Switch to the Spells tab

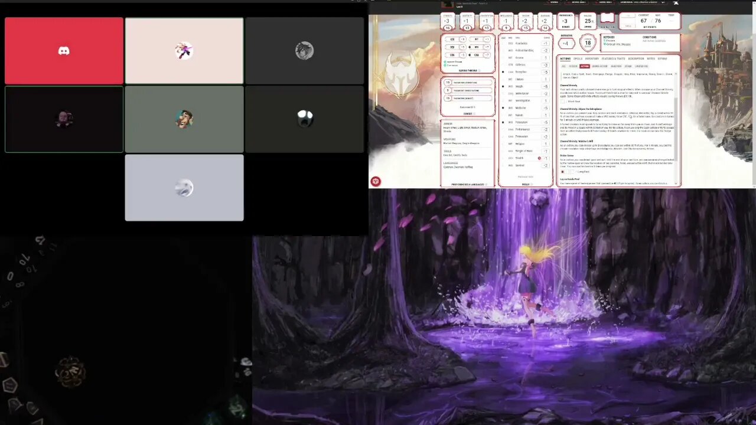click(x=578, y=59)
